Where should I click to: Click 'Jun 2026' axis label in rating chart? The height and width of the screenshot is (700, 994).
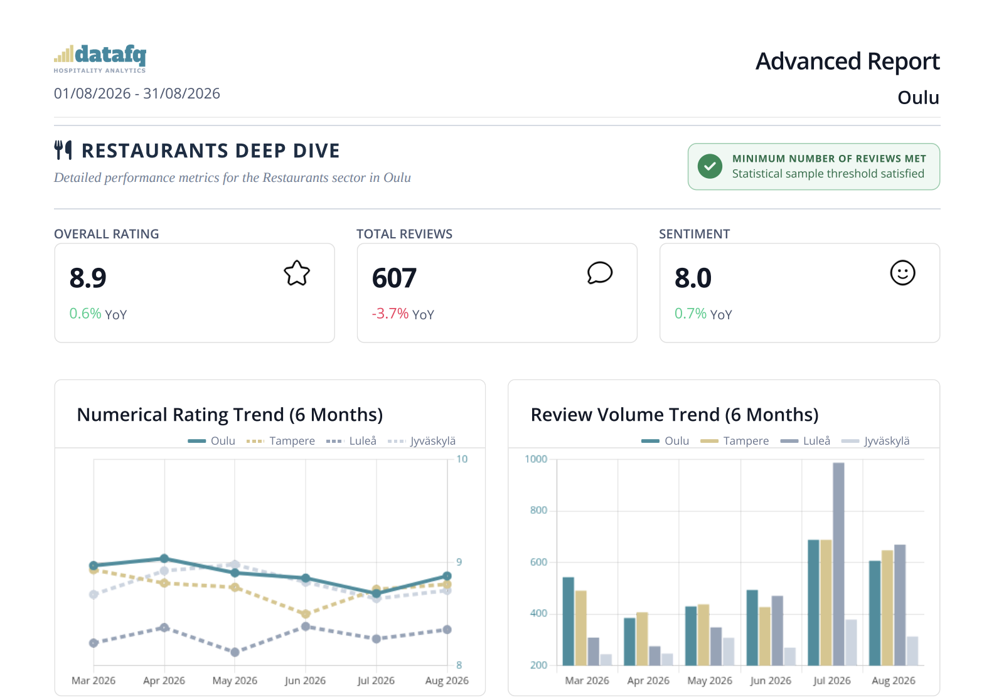click(305, 681)
